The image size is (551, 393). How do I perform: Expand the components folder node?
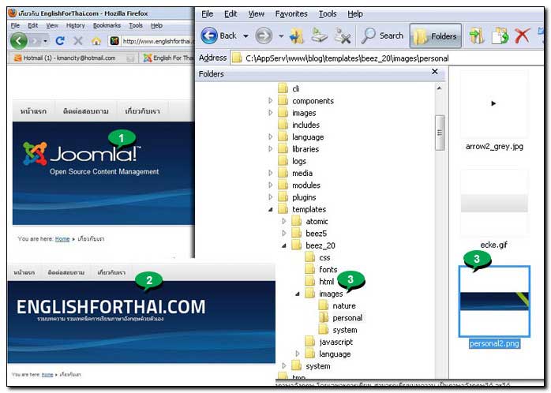click(x=270, y=101)
